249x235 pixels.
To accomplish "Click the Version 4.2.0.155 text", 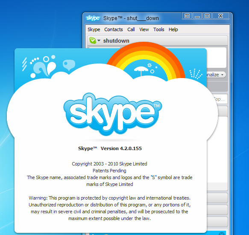I will click(121, 148).
